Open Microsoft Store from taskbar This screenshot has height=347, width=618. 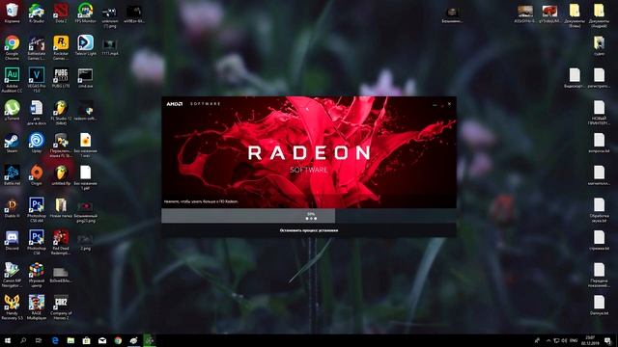(86, 340)
